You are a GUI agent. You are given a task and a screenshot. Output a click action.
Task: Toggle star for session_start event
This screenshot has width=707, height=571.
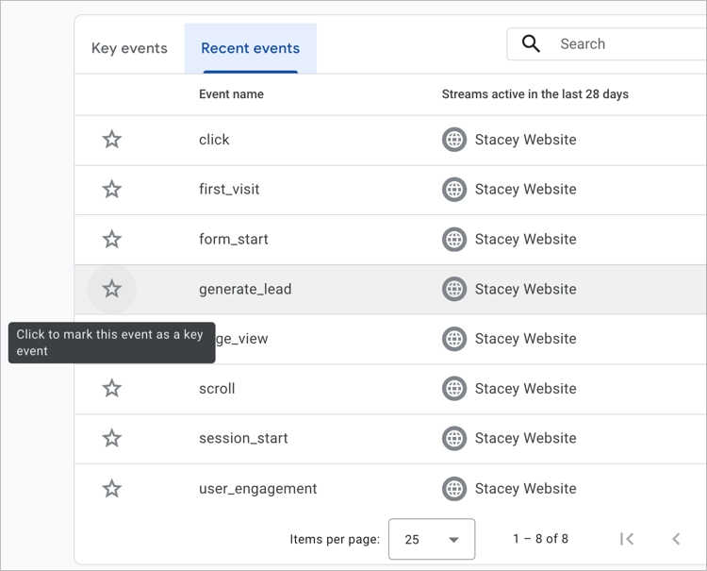coord(112,438)
